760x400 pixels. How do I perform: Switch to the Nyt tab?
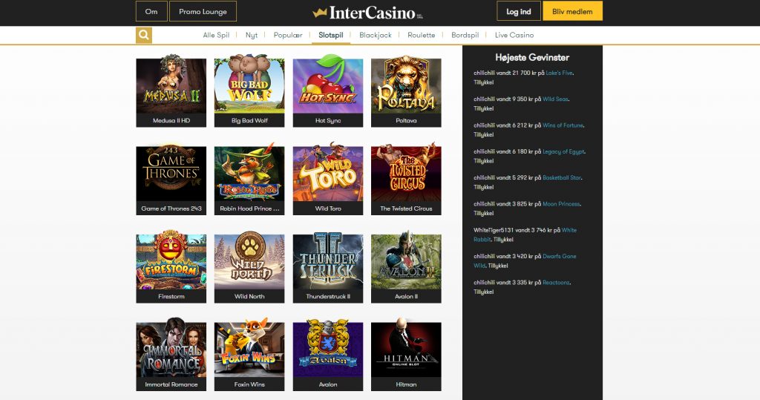point(252,35)
